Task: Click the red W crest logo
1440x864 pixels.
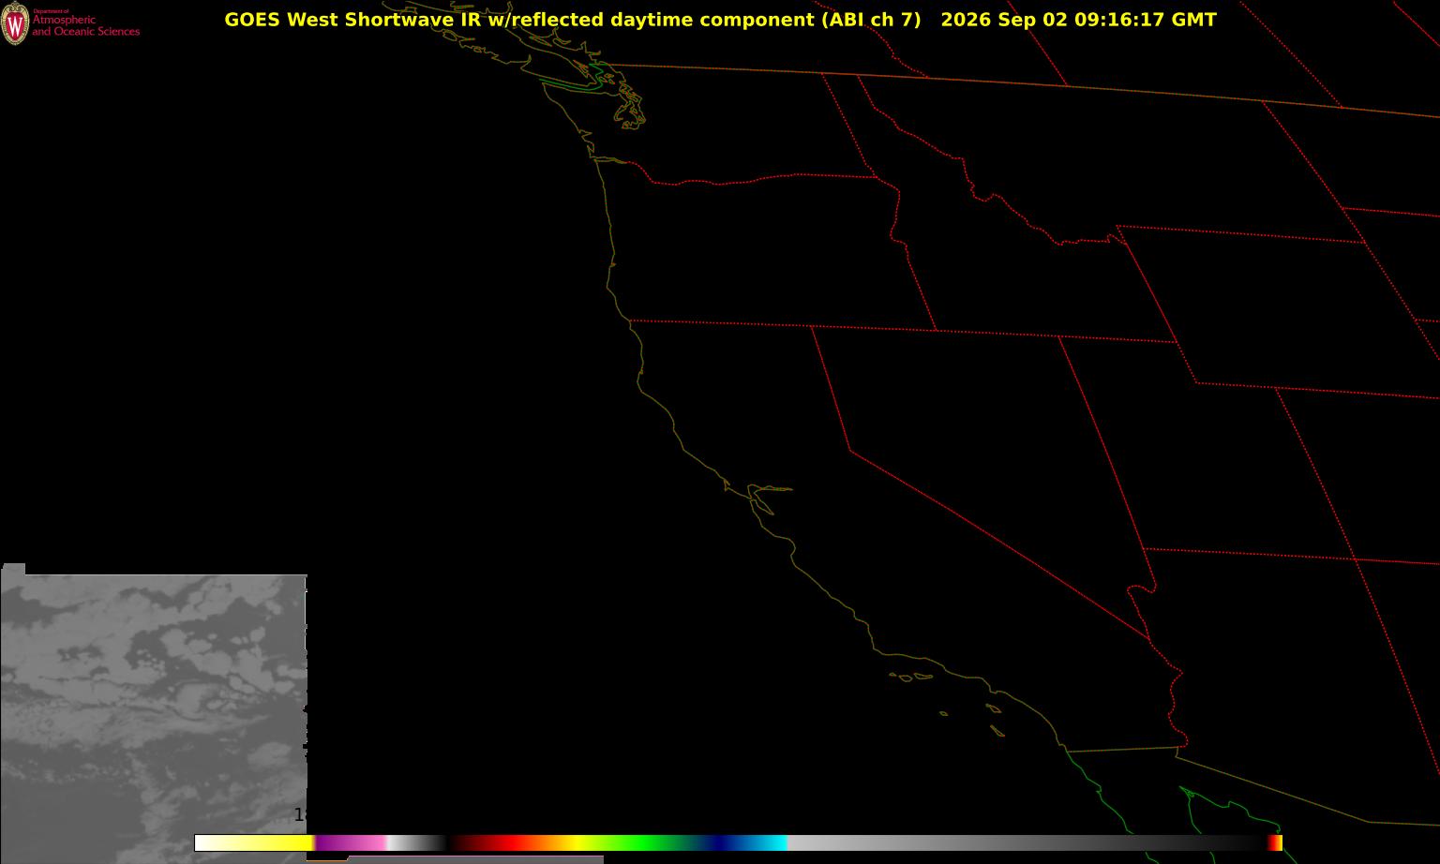Action: tap(15, 25)
